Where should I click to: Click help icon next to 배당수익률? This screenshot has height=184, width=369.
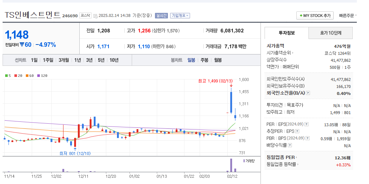tap(290, 145)
